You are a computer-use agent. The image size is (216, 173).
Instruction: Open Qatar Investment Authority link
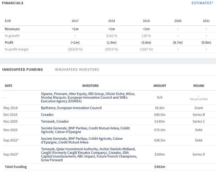(77, 149)
